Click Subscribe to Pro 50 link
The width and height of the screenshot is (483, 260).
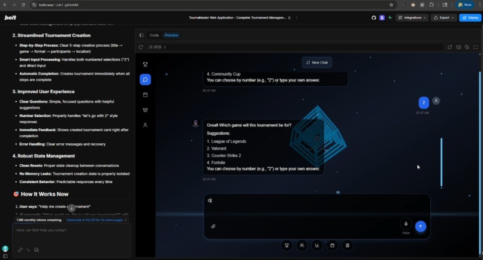coord(95,220)
